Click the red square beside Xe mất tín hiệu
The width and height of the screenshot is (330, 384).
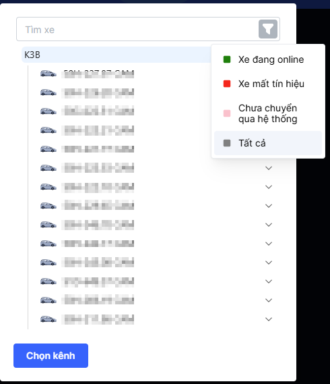pos(227,84)
